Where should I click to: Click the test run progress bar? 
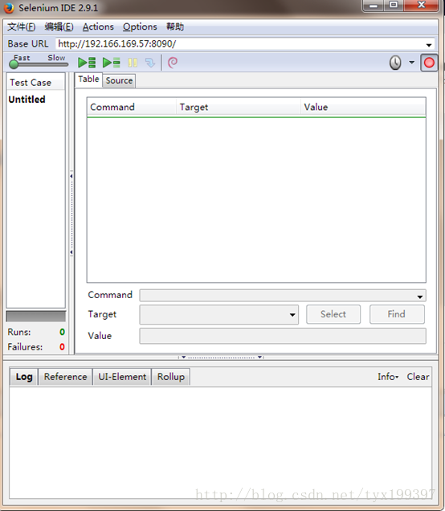[x=36, y=317]
